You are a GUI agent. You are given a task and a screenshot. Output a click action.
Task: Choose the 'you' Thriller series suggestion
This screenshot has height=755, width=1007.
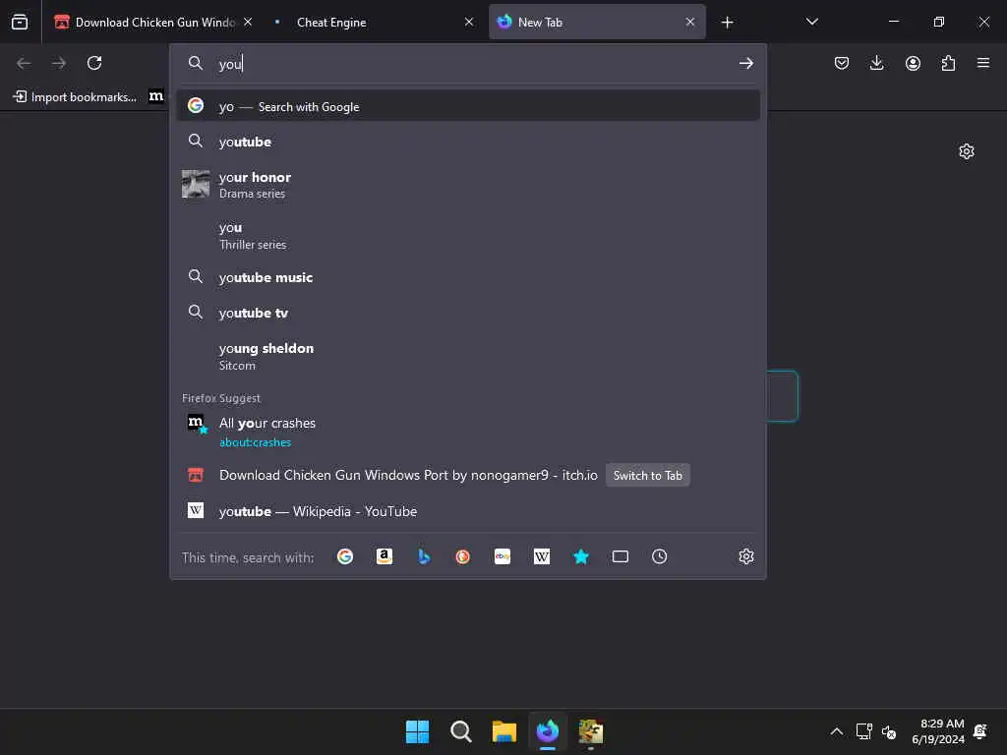pyautogui.click(x=468, y=235)
